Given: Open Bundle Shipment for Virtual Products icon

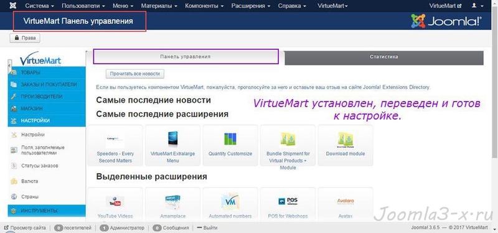Looking at the screenshot, I should [288, 139].
